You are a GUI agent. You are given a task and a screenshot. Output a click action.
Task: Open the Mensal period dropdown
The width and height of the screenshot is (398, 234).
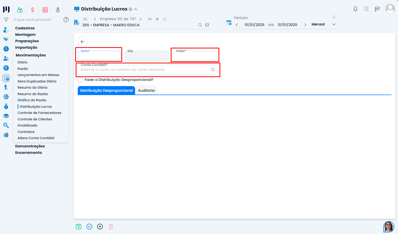click(334, 24)
